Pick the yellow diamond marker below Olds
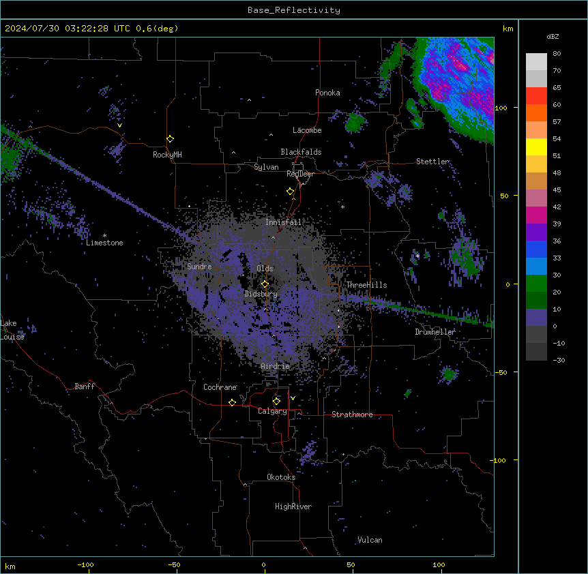 pyautogui.click(x=265, y=284)
